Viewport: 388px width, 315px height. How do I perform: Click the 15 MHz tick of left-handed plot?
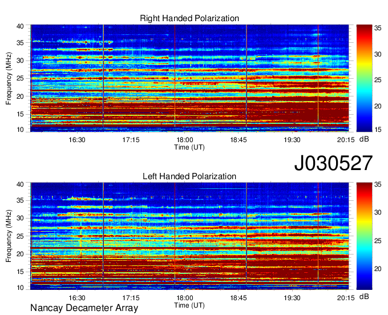pyautogui.click(x=20, y=272)
